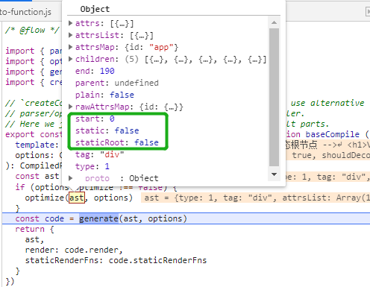Click the highlighted generate function call
370x287 pixels.
tap(98, 218)
